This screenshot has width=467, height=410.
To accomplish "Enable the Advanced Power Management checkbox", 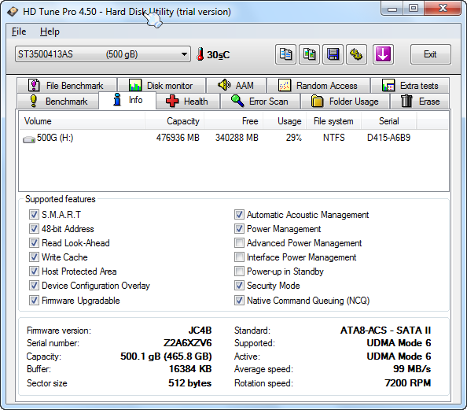I will coord(239,242).
